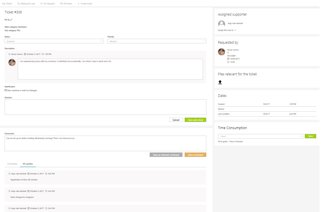
Task: Click inside the Solution text field
Action: (x=105, y=107)
